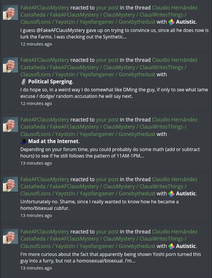
Task: Open 'your post' link in Political Sperging notification
Action: 107,60
